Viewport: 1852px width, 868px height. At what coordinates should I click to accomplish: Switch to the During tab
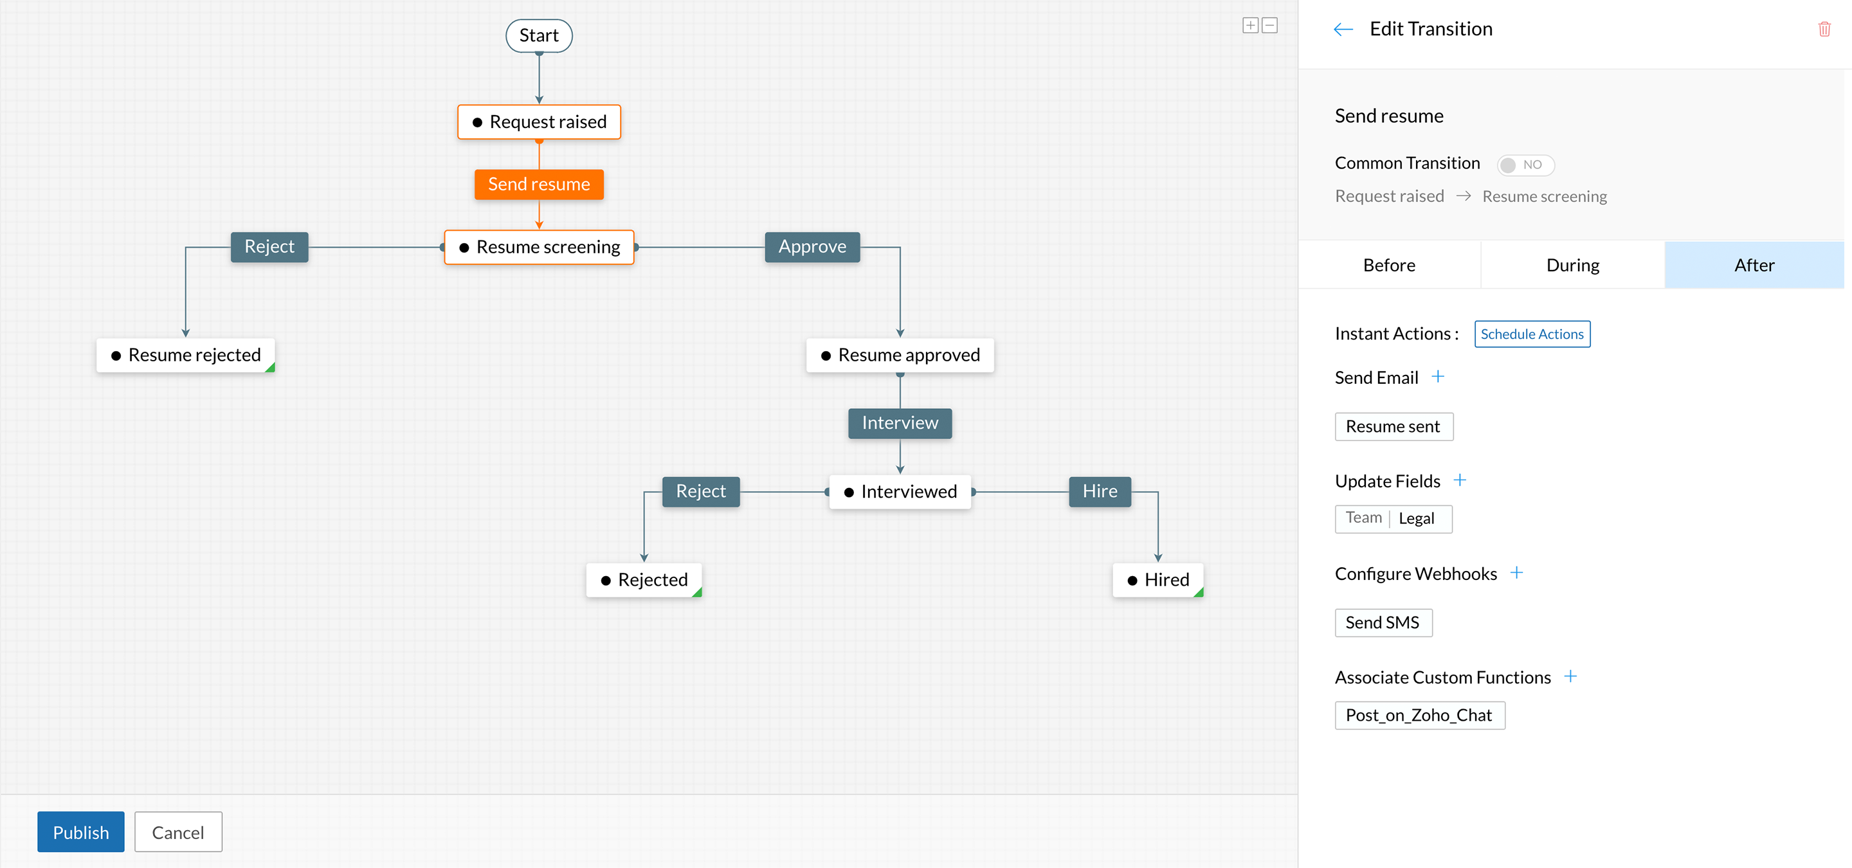[1572, 265]
